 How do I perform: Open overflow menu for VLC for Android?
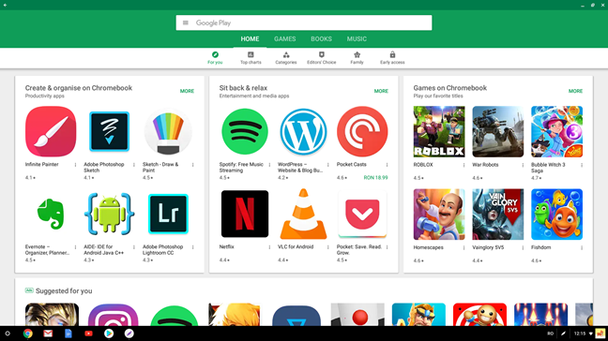click(328, 247)
